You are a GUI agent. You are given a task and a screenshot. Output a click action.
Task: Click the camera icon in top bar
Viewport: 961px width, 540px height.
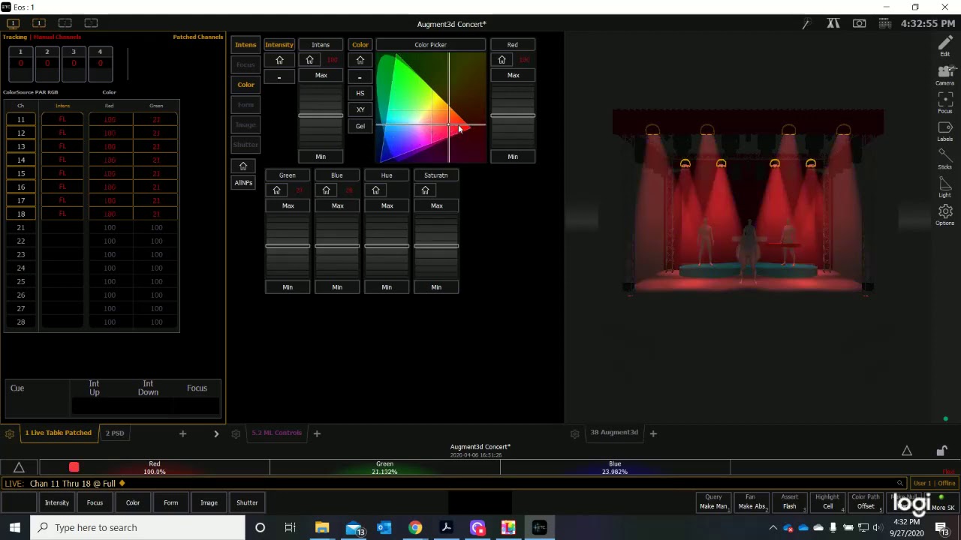[860, 24]
